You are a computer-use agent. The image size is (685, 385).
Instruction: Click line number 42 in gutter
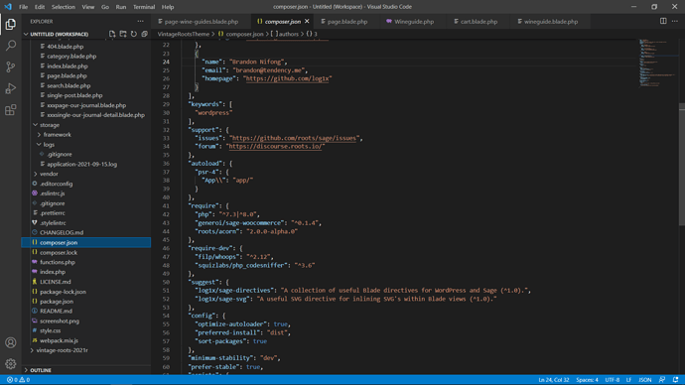tap(166, 214)
